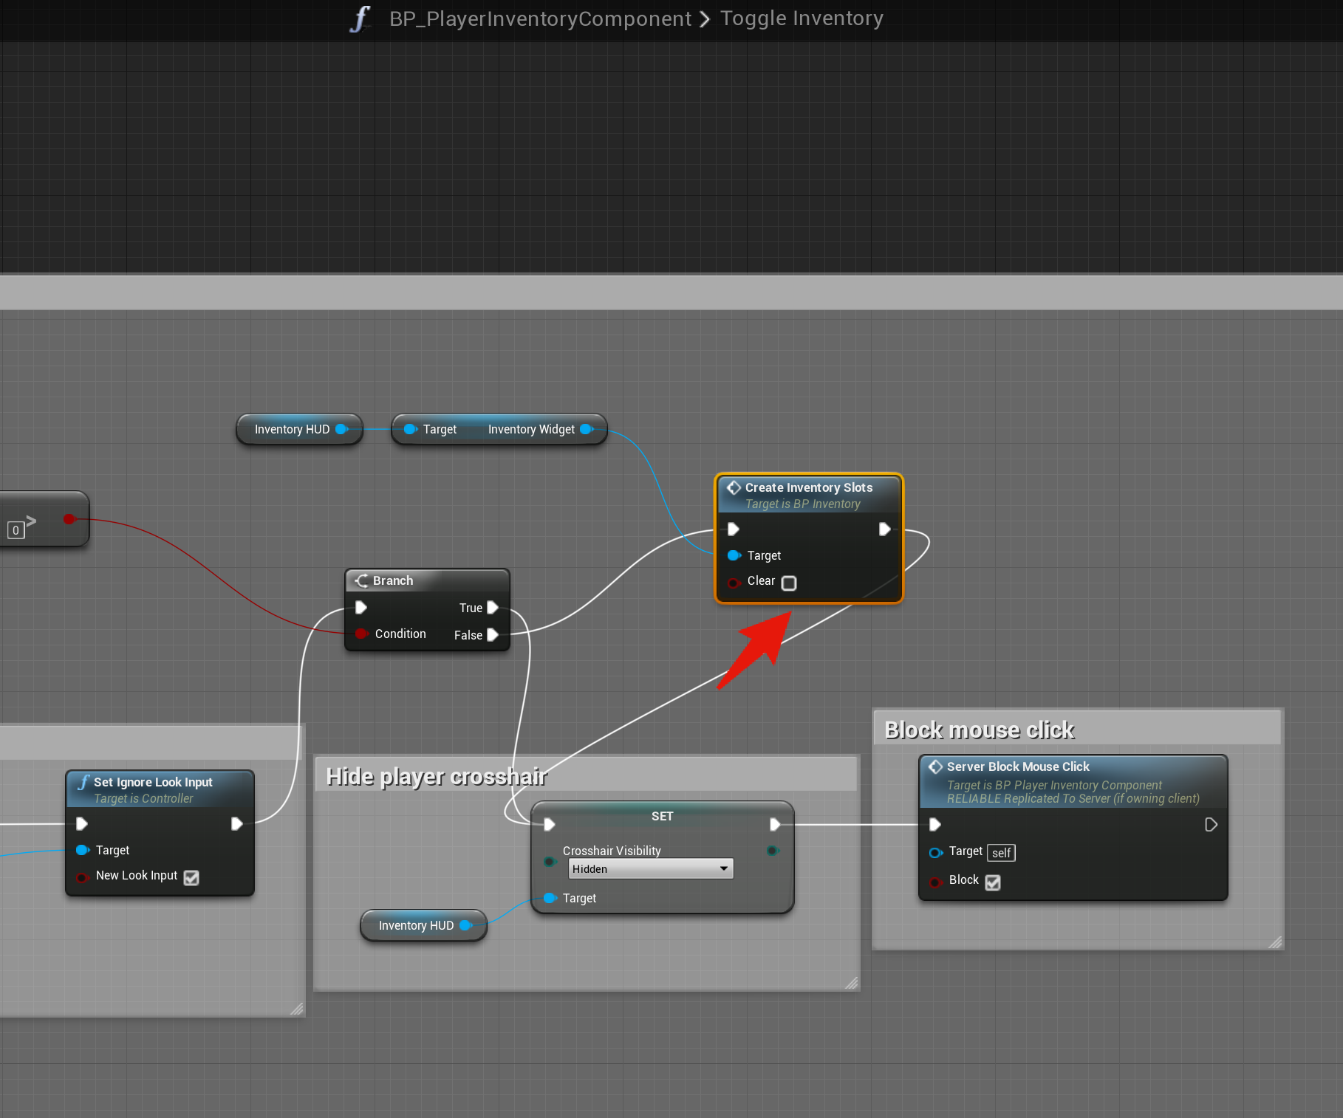Click the Branch node True execution pin
This screenshot has height=1118, width=1343.
493,608
